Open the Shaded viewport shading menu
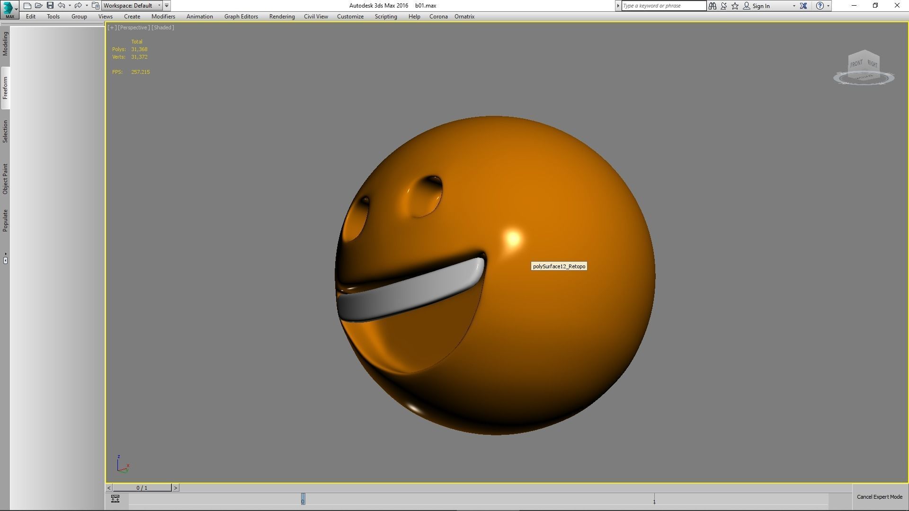The height and width of the screenshot is (511, 909). point(163,27)
